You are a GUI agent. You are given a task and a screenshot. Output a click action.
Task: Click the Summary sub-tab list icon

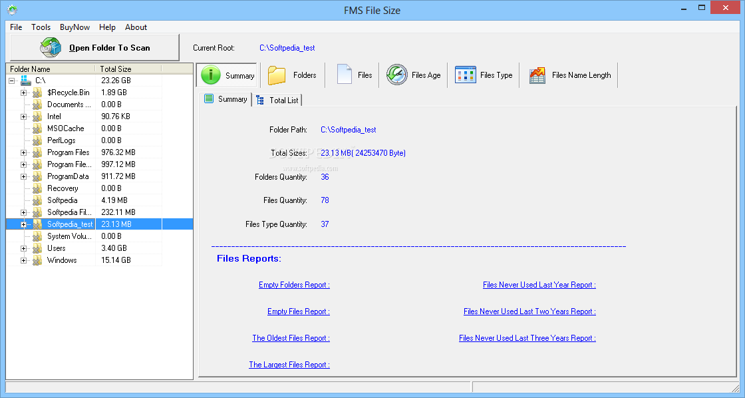(x=209, y=99)
